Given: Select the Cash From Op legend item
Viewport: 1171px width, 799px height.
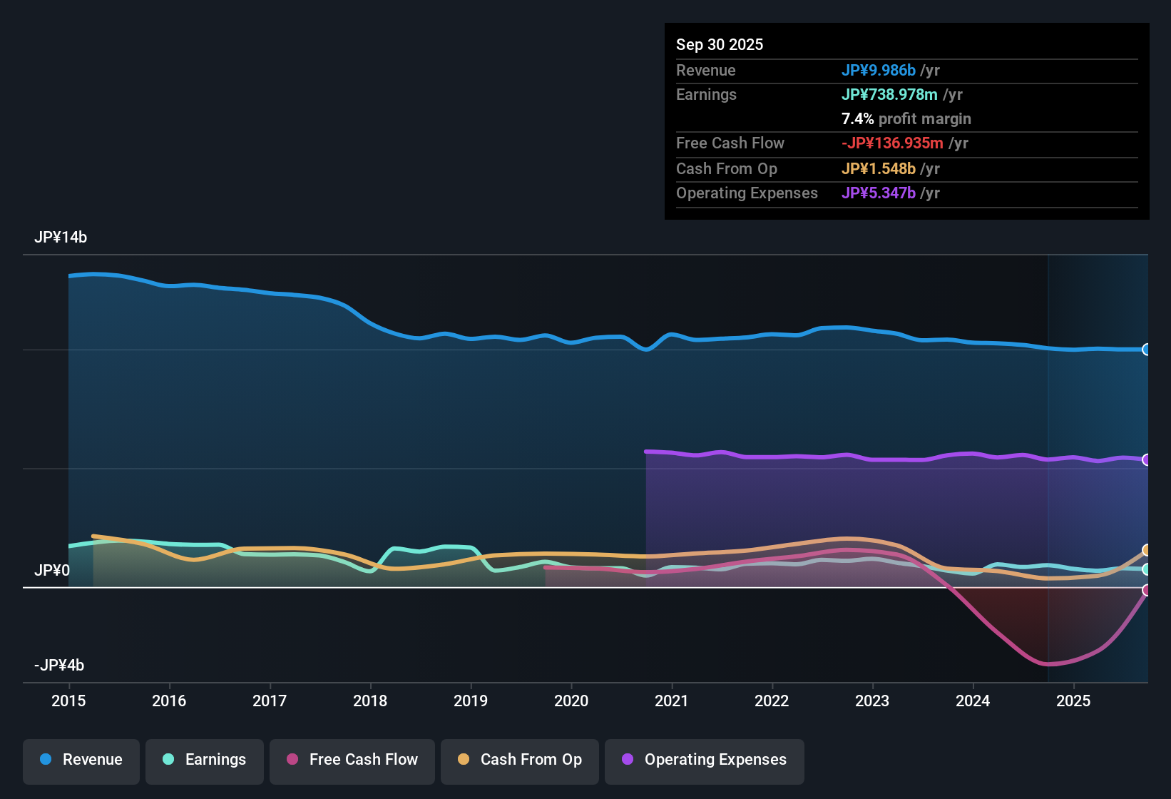Looking at the screenshot, I should pos(519,761).
